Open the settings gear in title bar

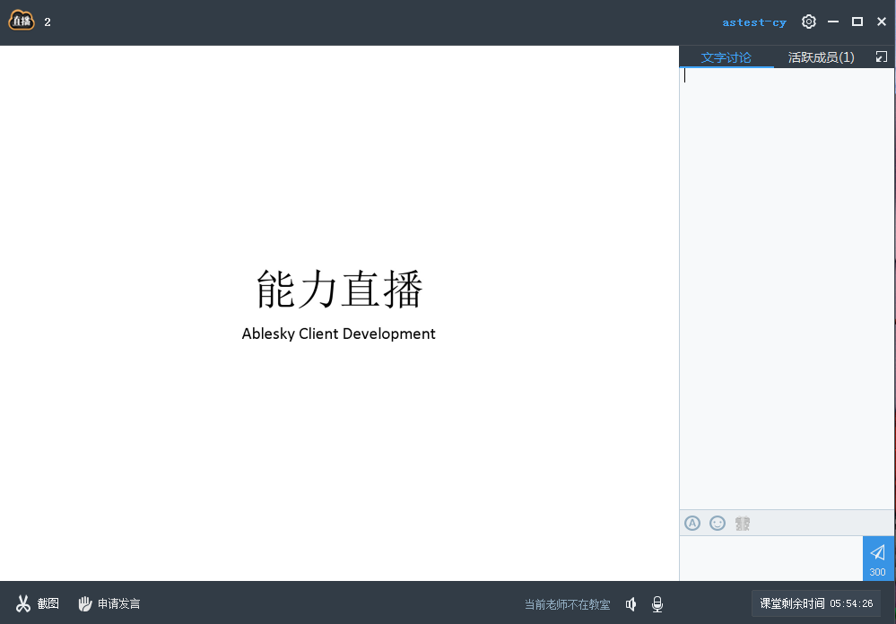click(x=808, y=22)
